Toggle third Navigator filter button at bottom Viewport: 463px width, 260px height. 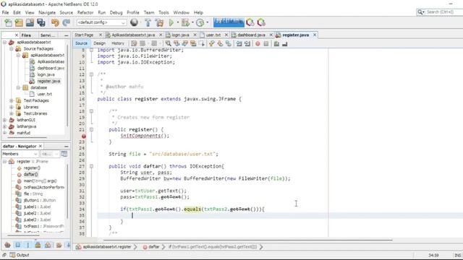tap(27, 245)
